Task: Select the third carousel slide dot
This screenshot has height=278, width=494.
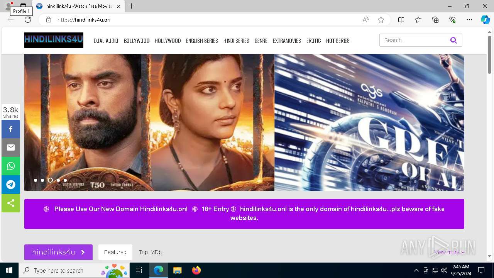Action: click(50, 180)
